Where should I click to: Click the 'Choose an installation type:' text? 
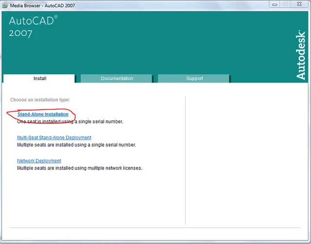pos(40,100)
